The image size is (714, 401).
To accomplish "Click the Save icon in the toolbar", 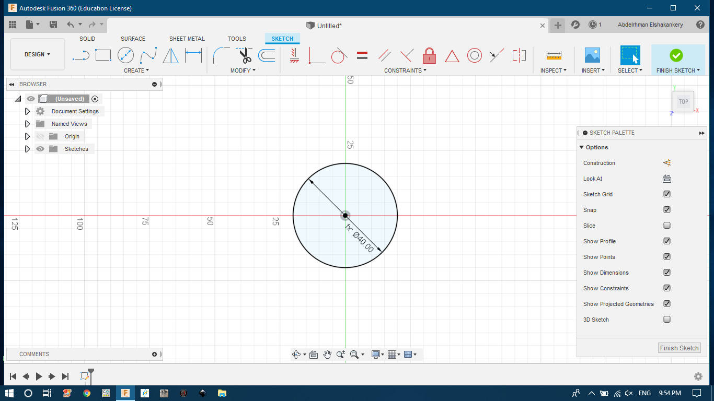I will pyautogui.click(x=53, y=25).
